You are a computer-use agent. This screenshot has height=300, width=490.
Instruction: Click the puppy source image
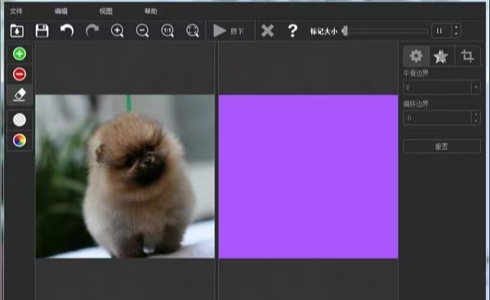[125, 177]
